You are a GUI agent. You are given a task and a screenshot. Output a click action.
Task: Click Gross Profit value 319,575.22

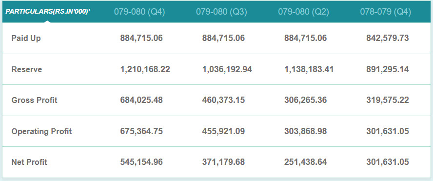click(x=388, y=100)
